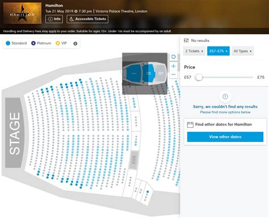Viewport: 269px width, 218px height.
Task: Click the Hamilton show poster thumbnail
Action: point(22,13)
